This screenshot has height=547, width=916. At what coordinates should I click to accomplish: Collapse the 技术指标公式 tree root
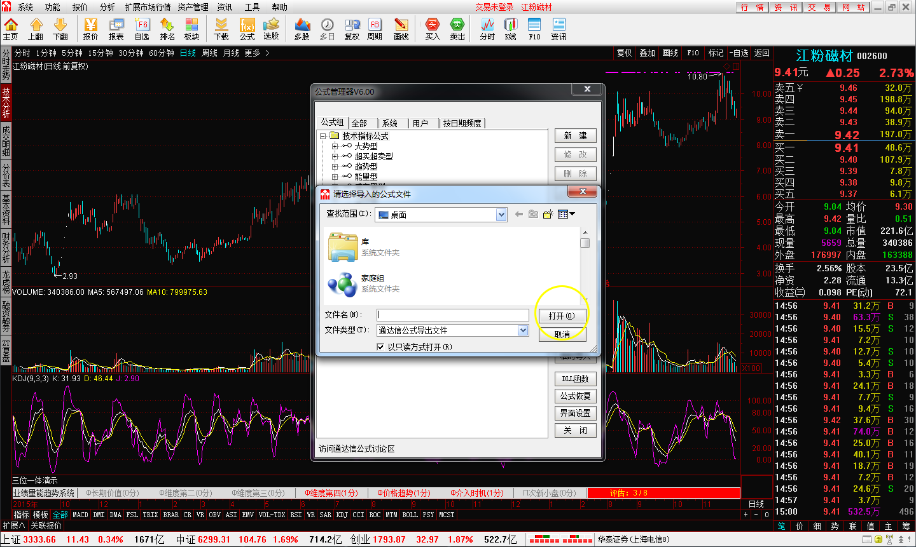pos(323,136)
